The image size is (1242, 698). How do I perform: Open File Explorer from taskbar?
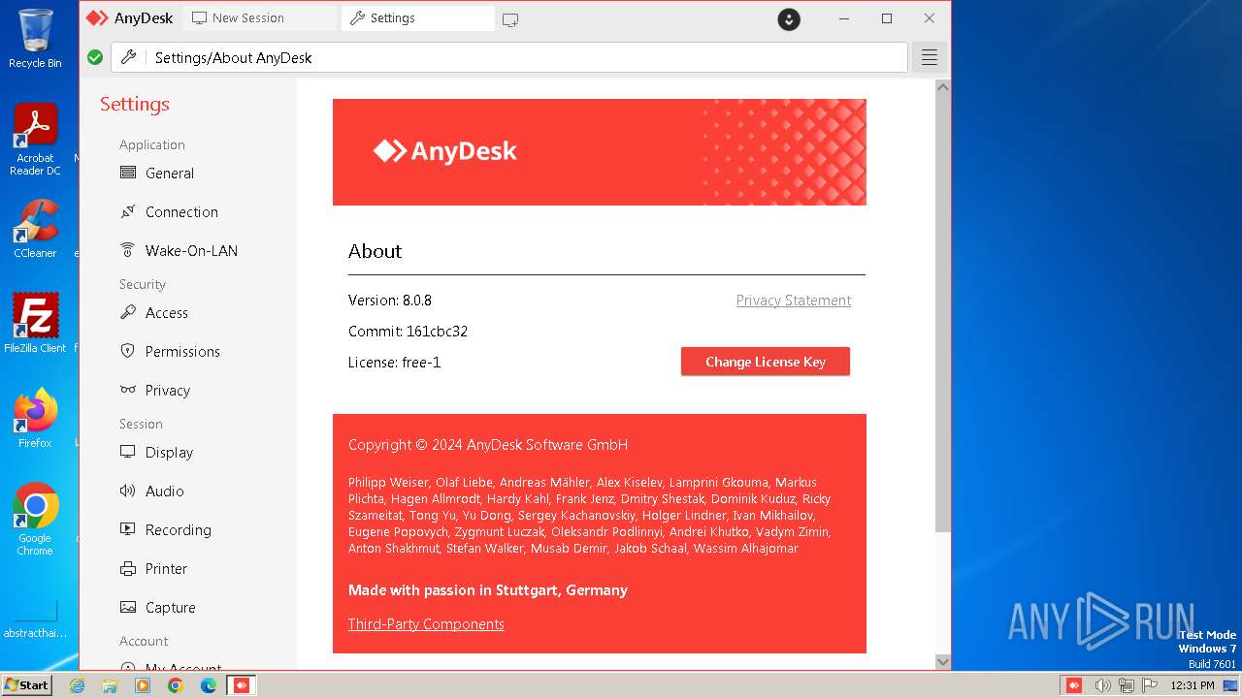(x=110, y=685)
